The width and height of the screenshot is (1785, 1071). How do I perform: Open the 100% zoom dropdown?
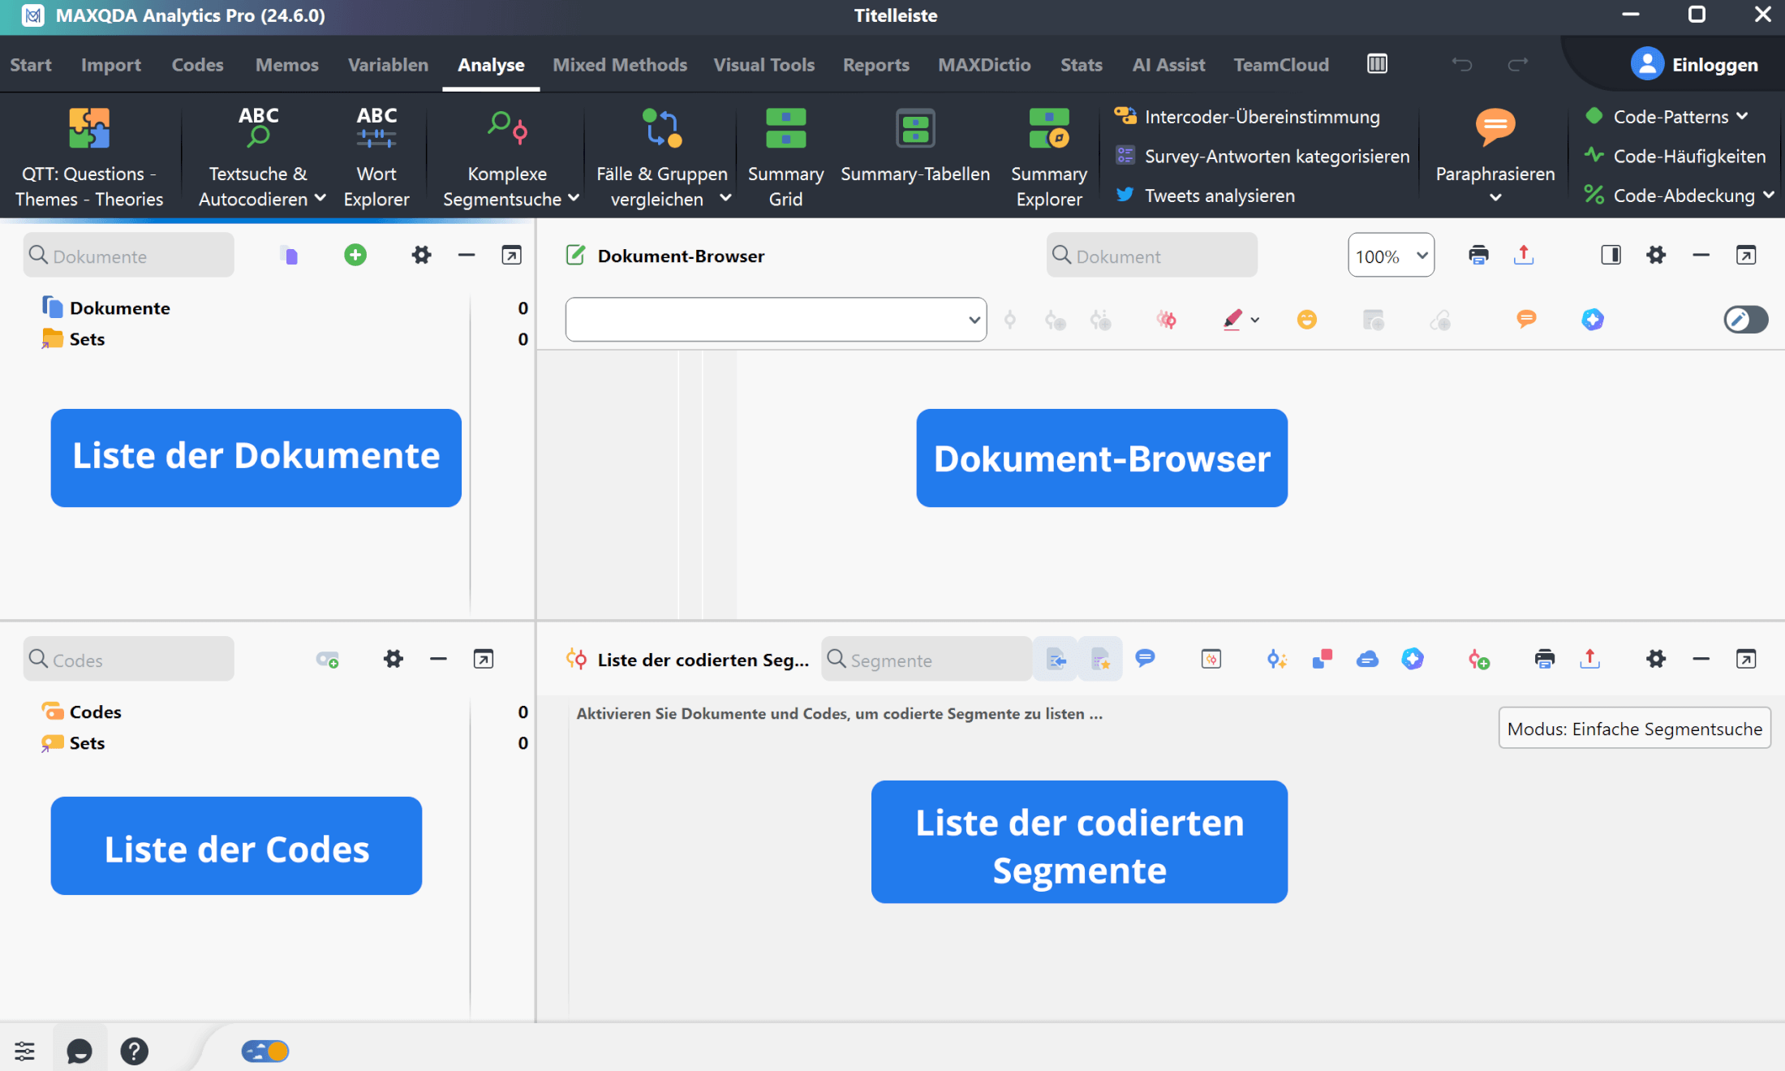[1391, 256]
